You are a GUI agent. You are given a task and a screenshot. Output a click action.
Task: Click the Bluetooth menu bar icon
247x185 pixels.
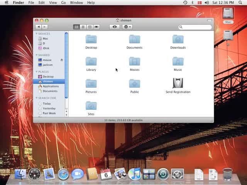(192, 3)
